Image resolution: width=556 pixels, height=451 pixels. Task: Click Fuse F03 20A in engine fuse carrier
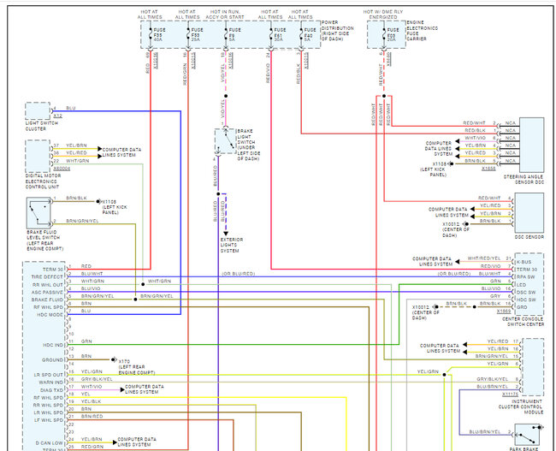click(384, 35)
